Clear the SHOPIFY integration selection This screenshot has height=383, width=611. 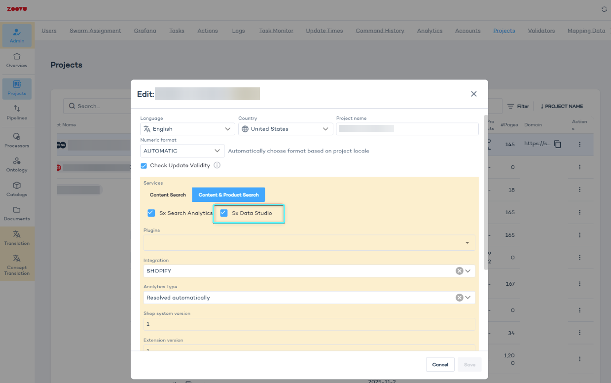tap(459, 271)
